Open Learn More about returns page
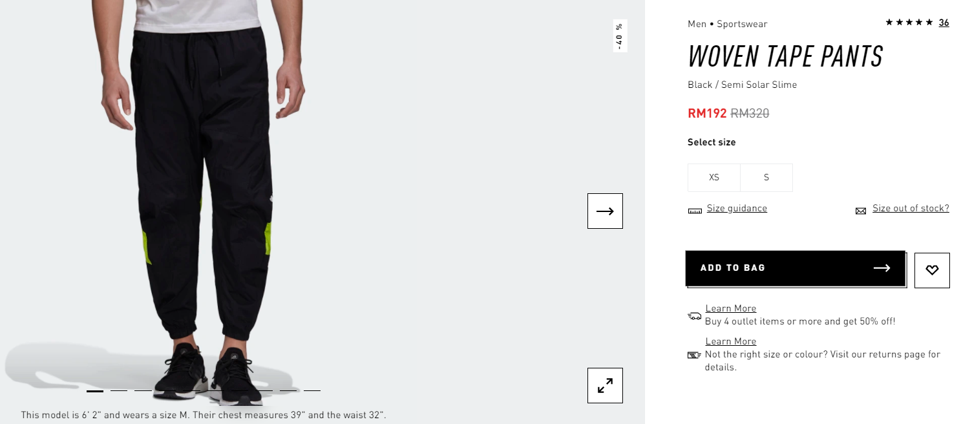The height and width of the screenshot is (424, 961). (731, 341)
